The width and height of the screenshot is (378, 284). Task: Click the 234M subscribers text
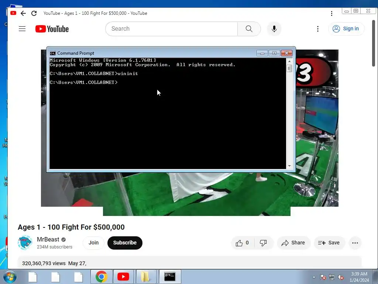pos(55,247)
